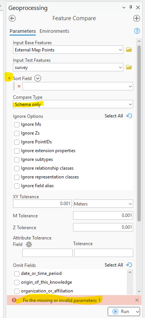Click the pane scrollbar up arrow
The width and height of the screenshot is (145, 318).
point(139,41)
